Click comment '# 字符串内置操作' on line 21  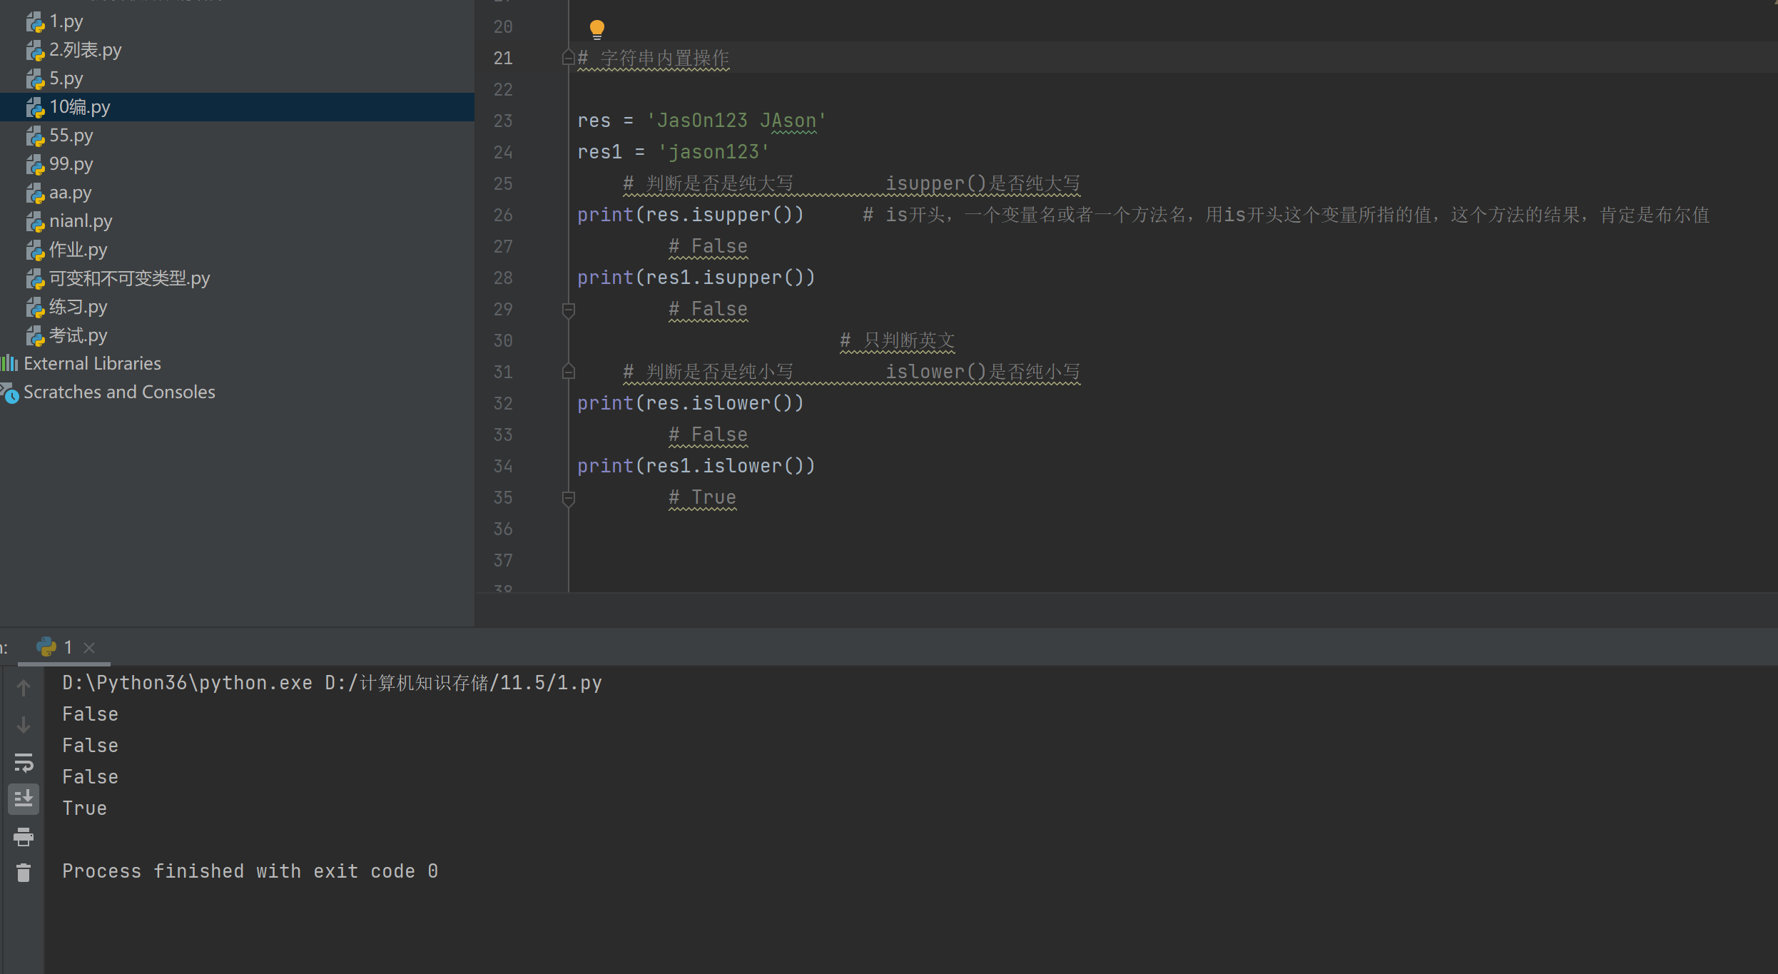(x=654, y=58)
